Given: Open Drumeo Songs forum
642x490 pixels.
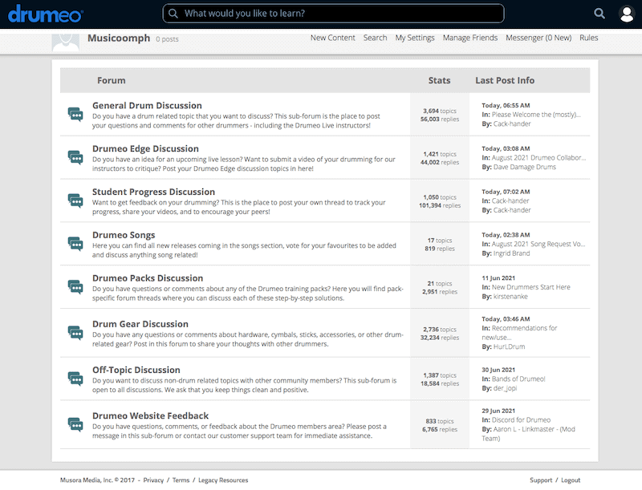Looking at the screenshot, I should (x=124, y=235).
